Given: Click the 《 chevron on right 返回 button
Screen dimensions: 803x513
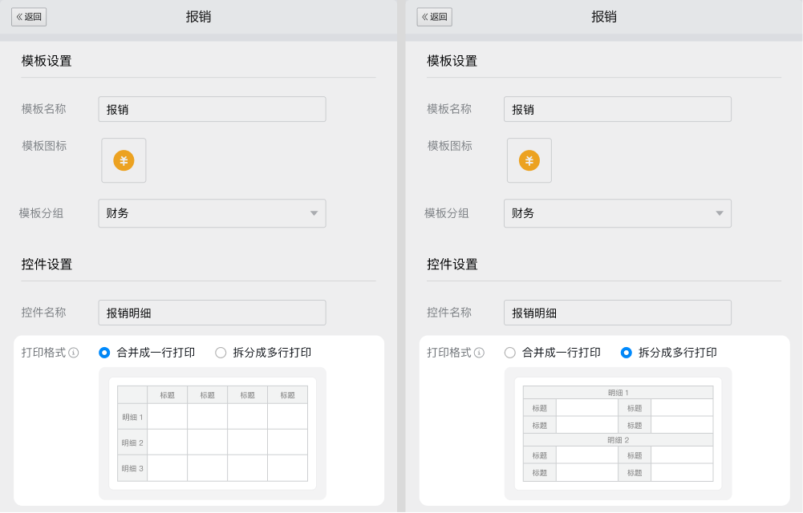Looking at the screenshot, I should pos(425,17).
